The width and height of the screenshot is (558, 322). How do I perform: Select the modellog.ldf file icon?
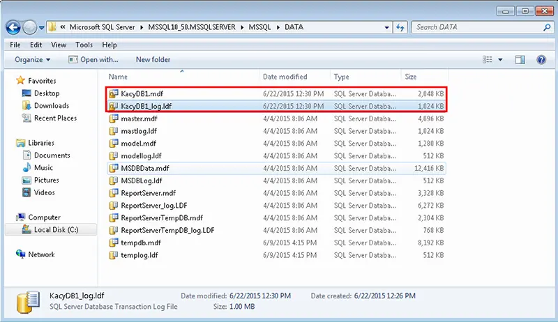(114, 156)
